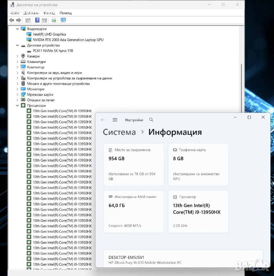Open Help via blue question mark icon
Viewport: 274px width, 276px height.
(x=37, y=20)
